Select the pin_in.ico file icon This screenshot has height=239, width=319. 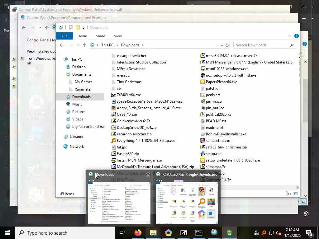pyautogui.click(x=202, y=101)
